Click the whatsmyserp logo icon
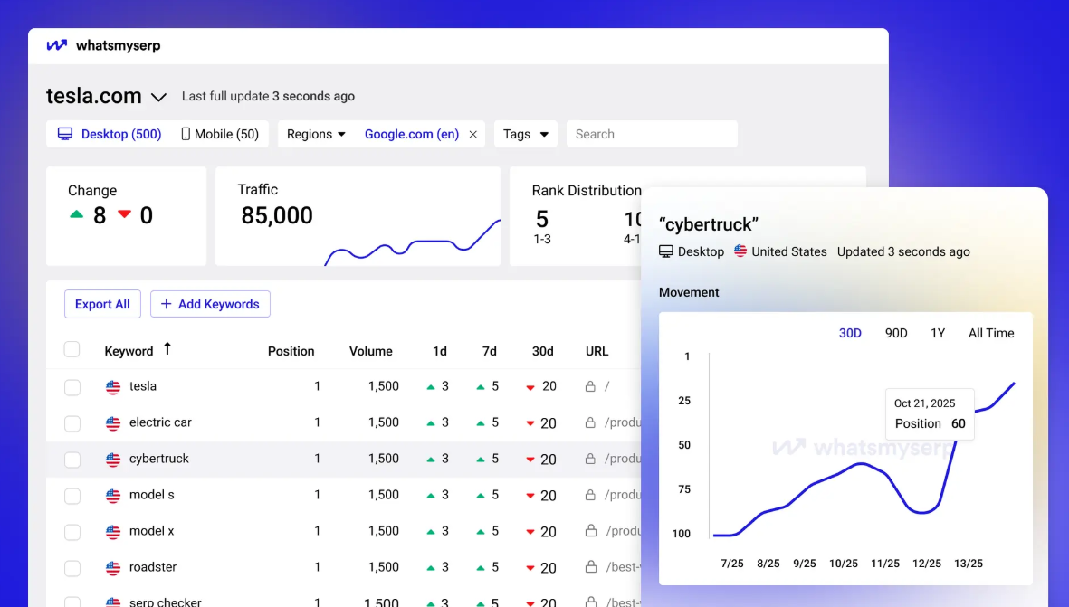The image size is (1069, 607). [x=57, y=45]
